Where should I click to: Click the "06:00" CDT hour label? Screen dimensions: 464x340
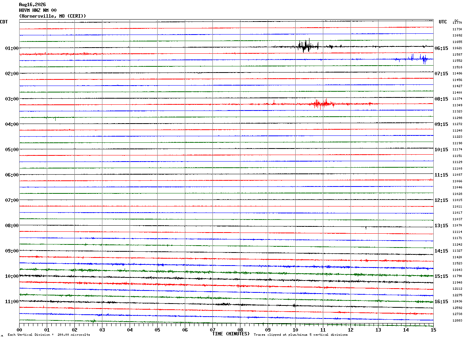pos(12,175)
